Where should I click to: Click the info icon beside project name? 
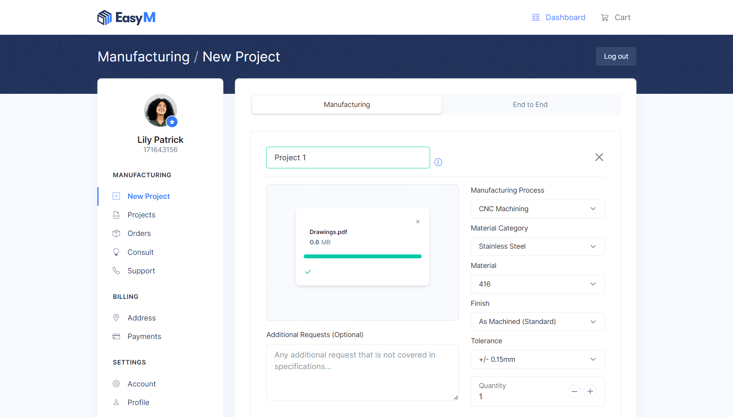(x=438, y=162)
